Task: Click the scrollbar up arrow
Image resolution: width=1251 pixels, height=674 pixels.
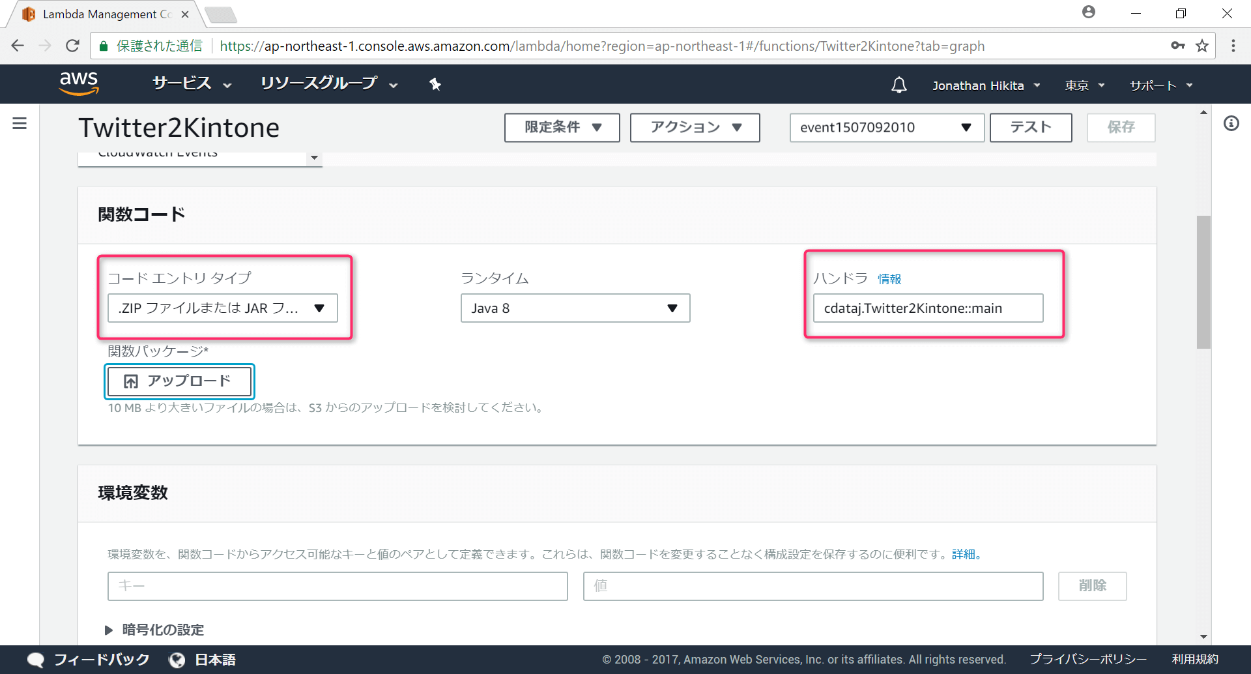Action: (x=1203, y=112)
